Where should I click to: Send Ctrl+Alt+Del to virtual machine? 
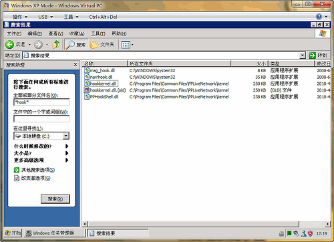[103, 17]
